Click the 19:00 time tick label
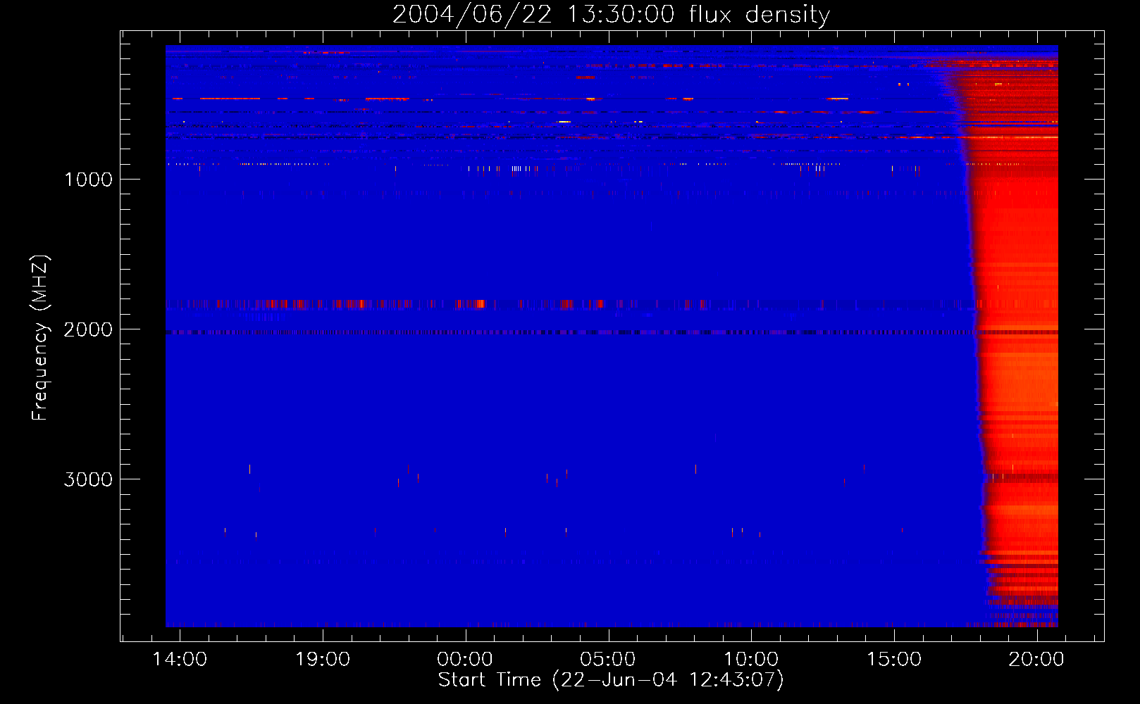 323,660
